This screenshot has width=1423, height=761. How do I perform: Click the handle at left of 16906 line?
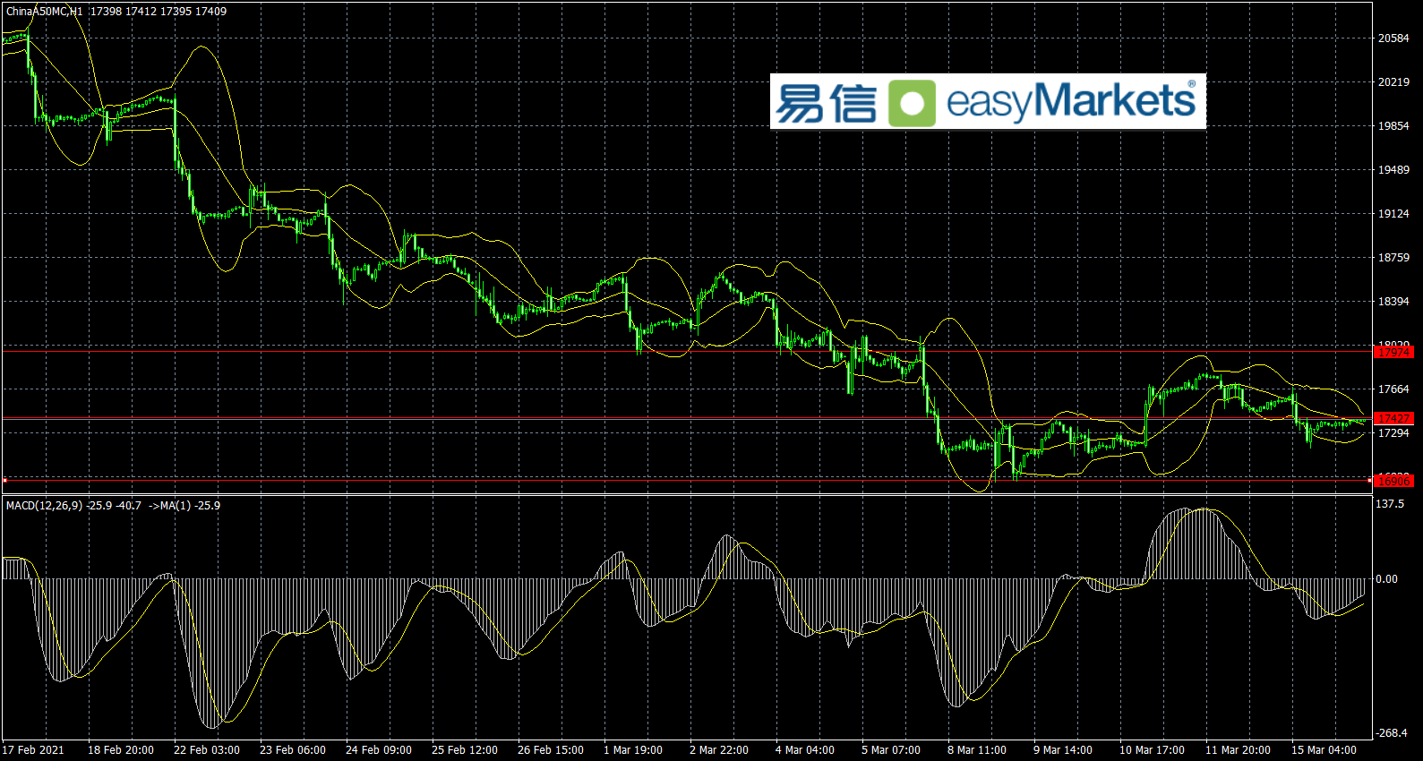4,481
